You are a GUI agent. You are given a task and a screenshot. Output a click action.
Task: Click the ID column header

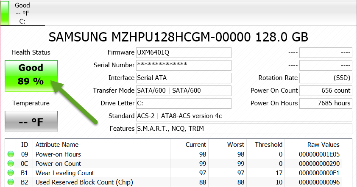(x=24, y=145)
